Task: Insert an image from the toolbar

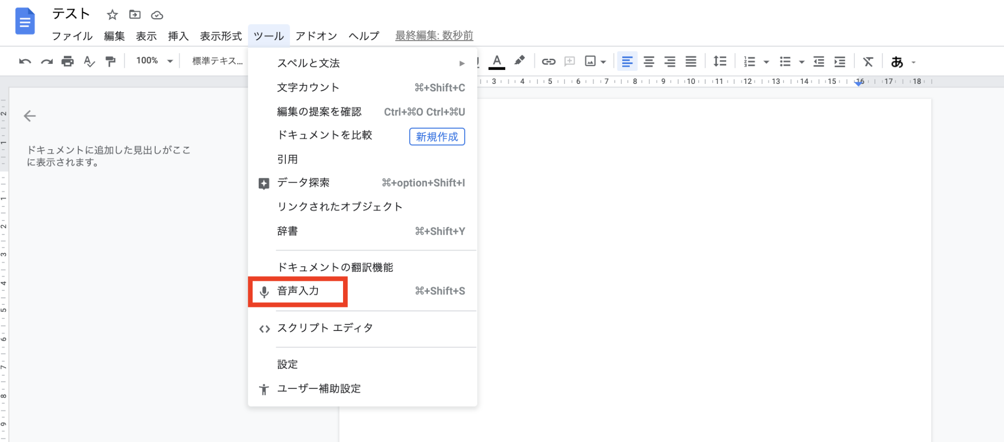Action: (x=590, y=61)
